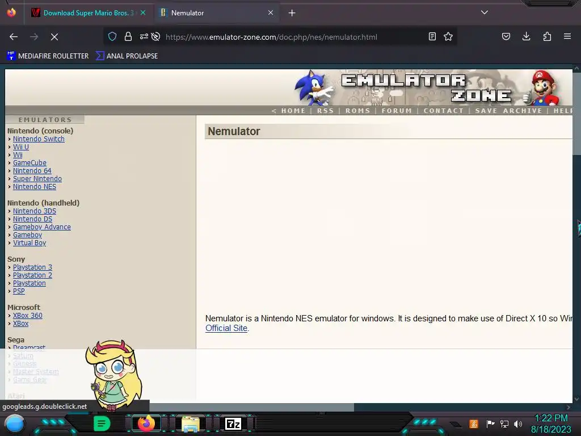Viewport: 581px width, 436px height.
Task: Open SAVE ARCHIVE in the site navigation
Action: [x=508, y=111]
